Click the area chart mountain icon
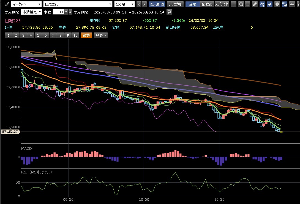Screen dimensions: 300x204 tap(292, 4)
